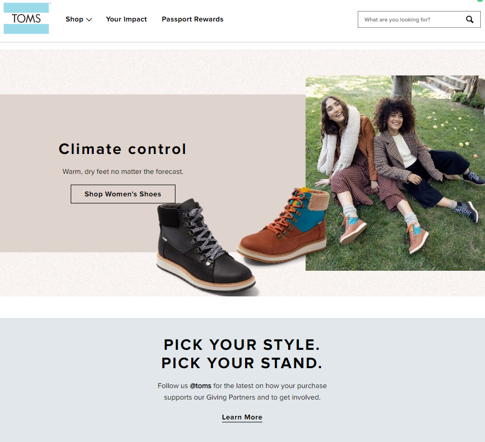Click the 'Warm, dry feet' tagline text
The image size is (485, 442).
(123, 171)
